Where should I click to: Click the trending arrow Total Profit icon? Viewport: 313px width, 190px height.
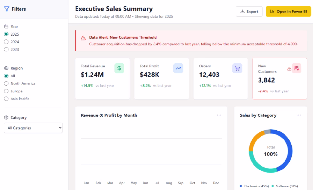(x=178, y=68)
